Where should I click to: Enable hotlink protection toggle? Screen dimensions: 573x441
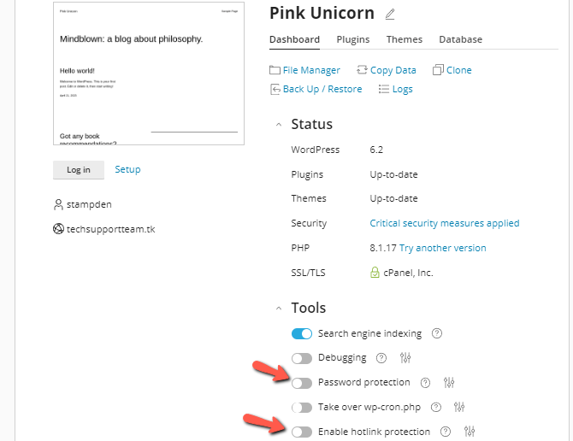coord(301,432)
